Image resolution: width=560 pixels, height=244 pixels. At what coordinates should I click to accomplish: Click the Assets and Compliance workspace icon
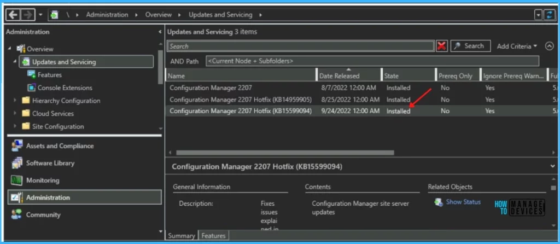(x=16, y=146)
